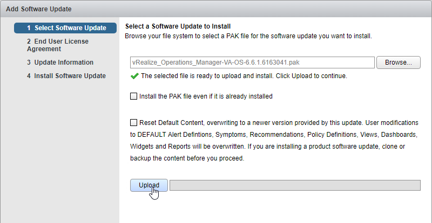Click the Add Software Update title bar
Image resolution: width=432 pixels, height=223 pixels.
(216, 9)
